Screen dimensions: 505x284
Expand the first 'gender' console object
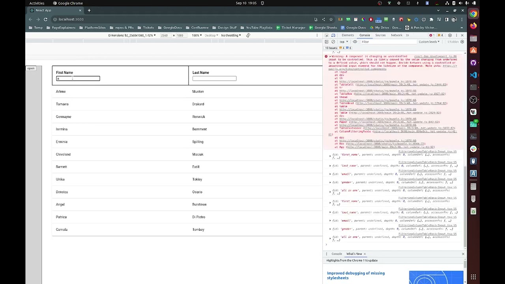tap(330, 182)
